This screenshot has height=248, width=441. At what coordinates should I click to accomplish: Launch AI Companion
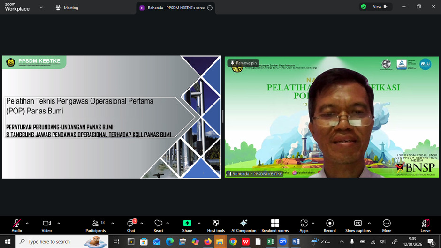pyautogui.click(x=243, y=224)
